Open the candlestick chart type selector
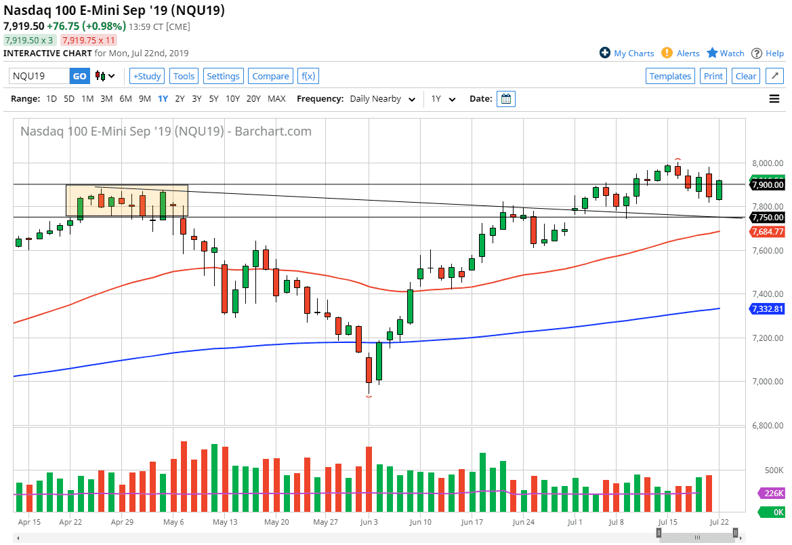The height and width of the screenshot is (545, 792). (106, 77)
